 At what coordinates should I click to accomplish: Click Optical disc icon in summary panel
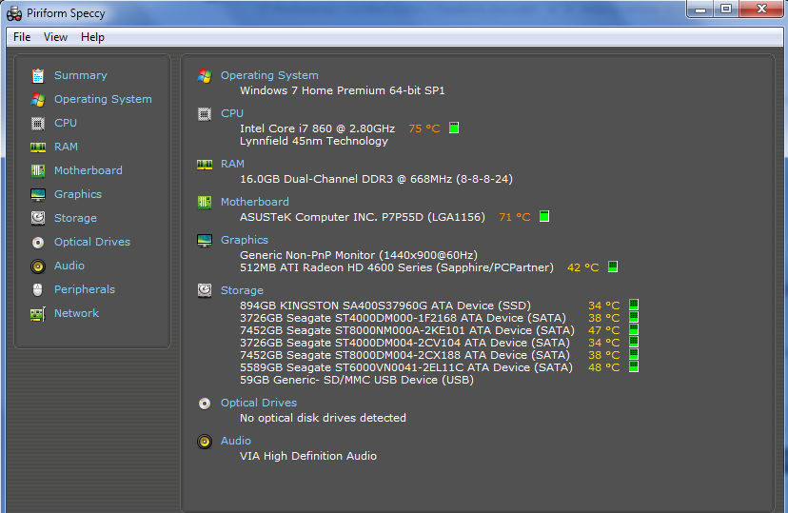(x=205, y=404)
